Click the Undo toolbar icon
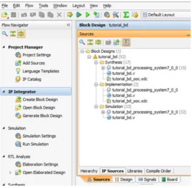This screenshot has width=192, height=188. [x=24, y=15]
